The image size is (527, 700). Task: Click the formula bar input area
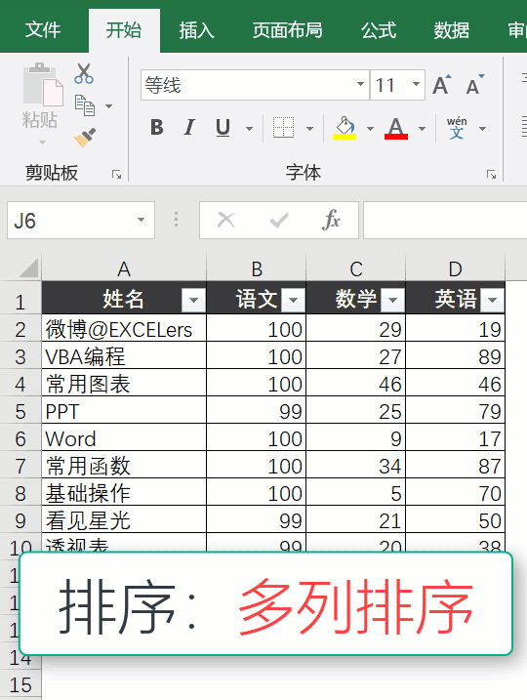pyautogui.click(x=445, y=220)
